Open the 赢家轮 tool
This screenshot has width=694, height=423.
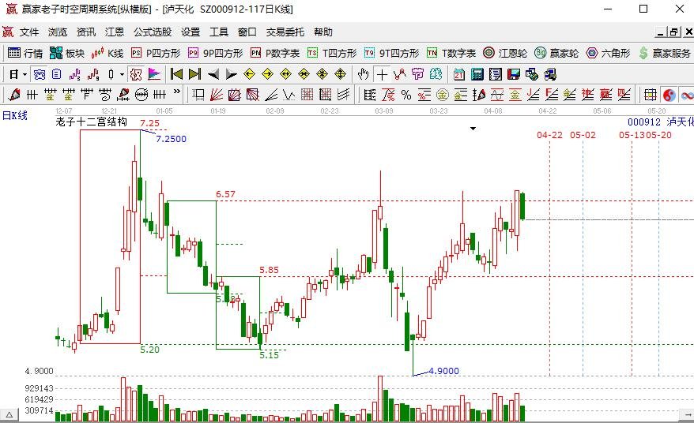(x=556, y=53)
